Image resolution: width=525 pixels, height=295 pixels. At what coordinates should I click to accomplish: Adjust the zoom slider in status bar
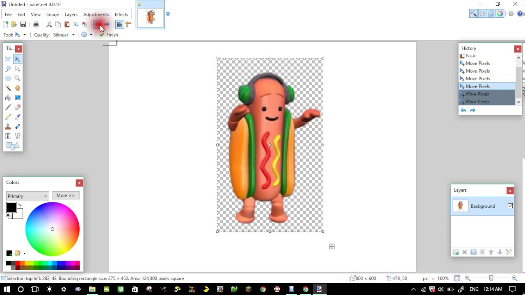[x=491, y=278]
